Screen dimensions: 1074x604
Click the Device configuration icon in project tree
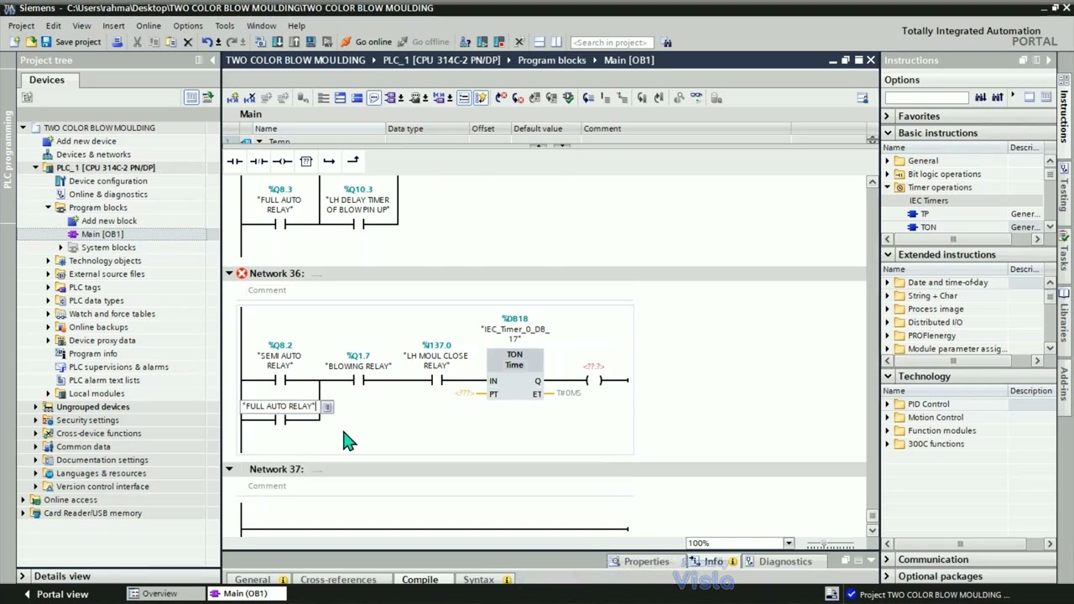click(x=60, y=181)
